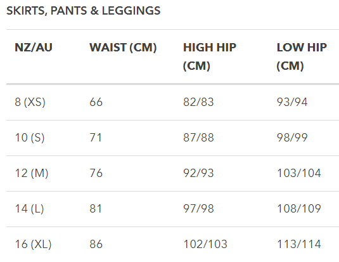Viewport: 339px width, 262px height.
Task: Click the HIGH HIP (CM) column header
Action: tap(210, 56)
